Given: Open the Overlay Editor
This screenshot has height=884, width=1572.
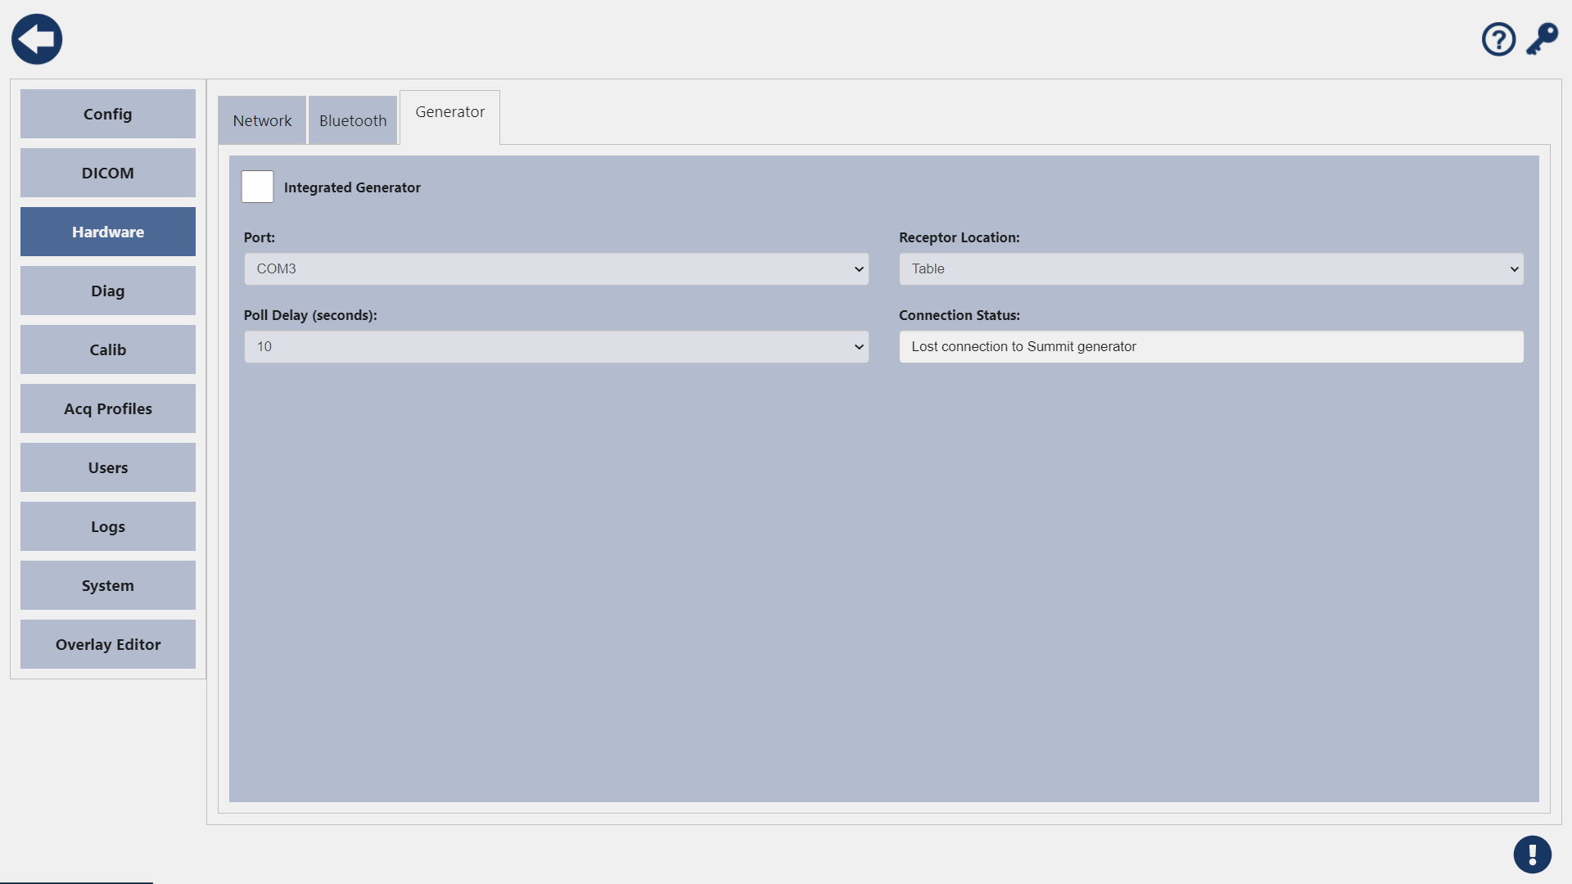Looking at the screenshot, I should coord(108,644).
